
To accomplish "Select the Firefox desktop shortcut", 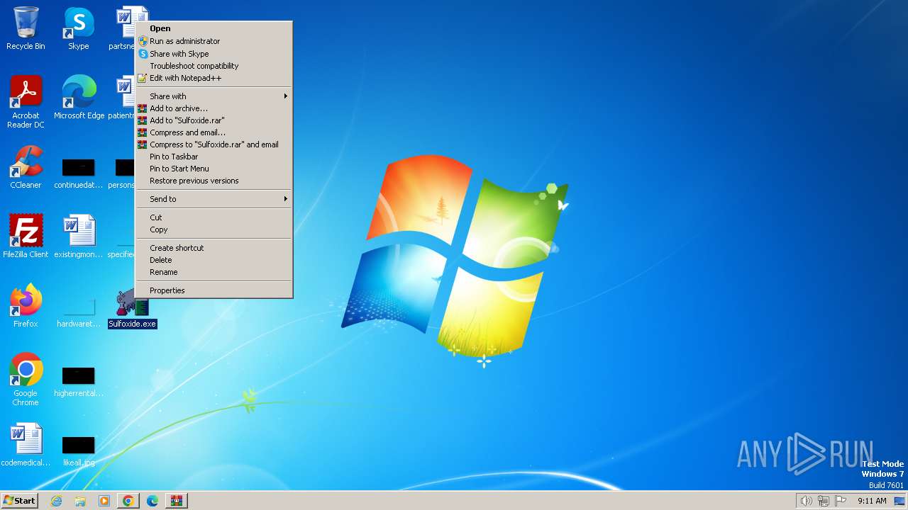I will click(26, 306).
